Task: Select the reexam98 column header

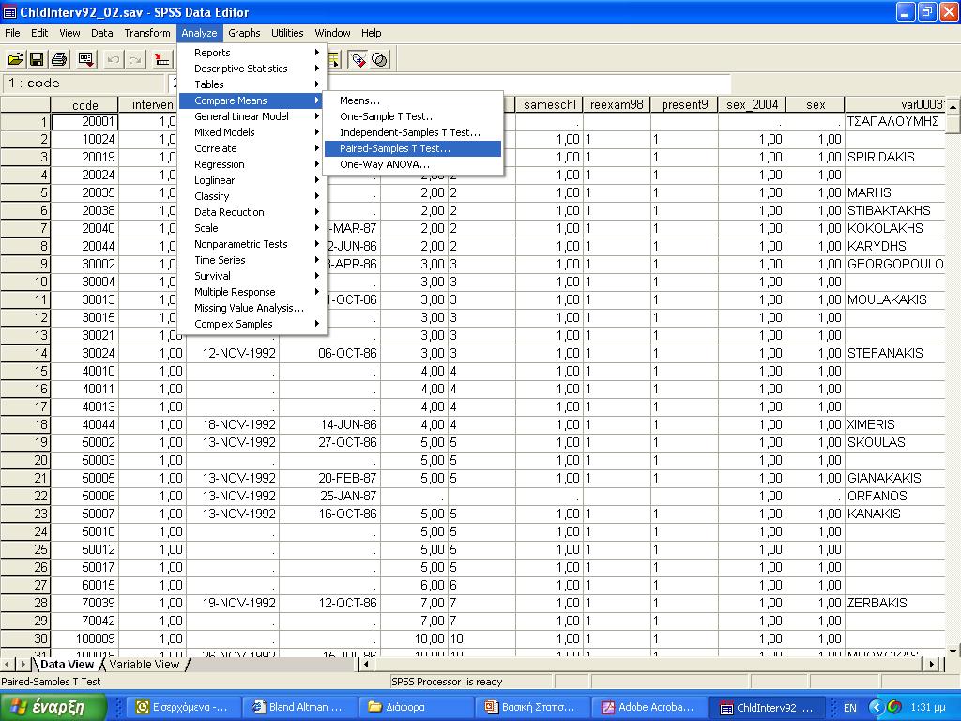Action: point(617,105)
